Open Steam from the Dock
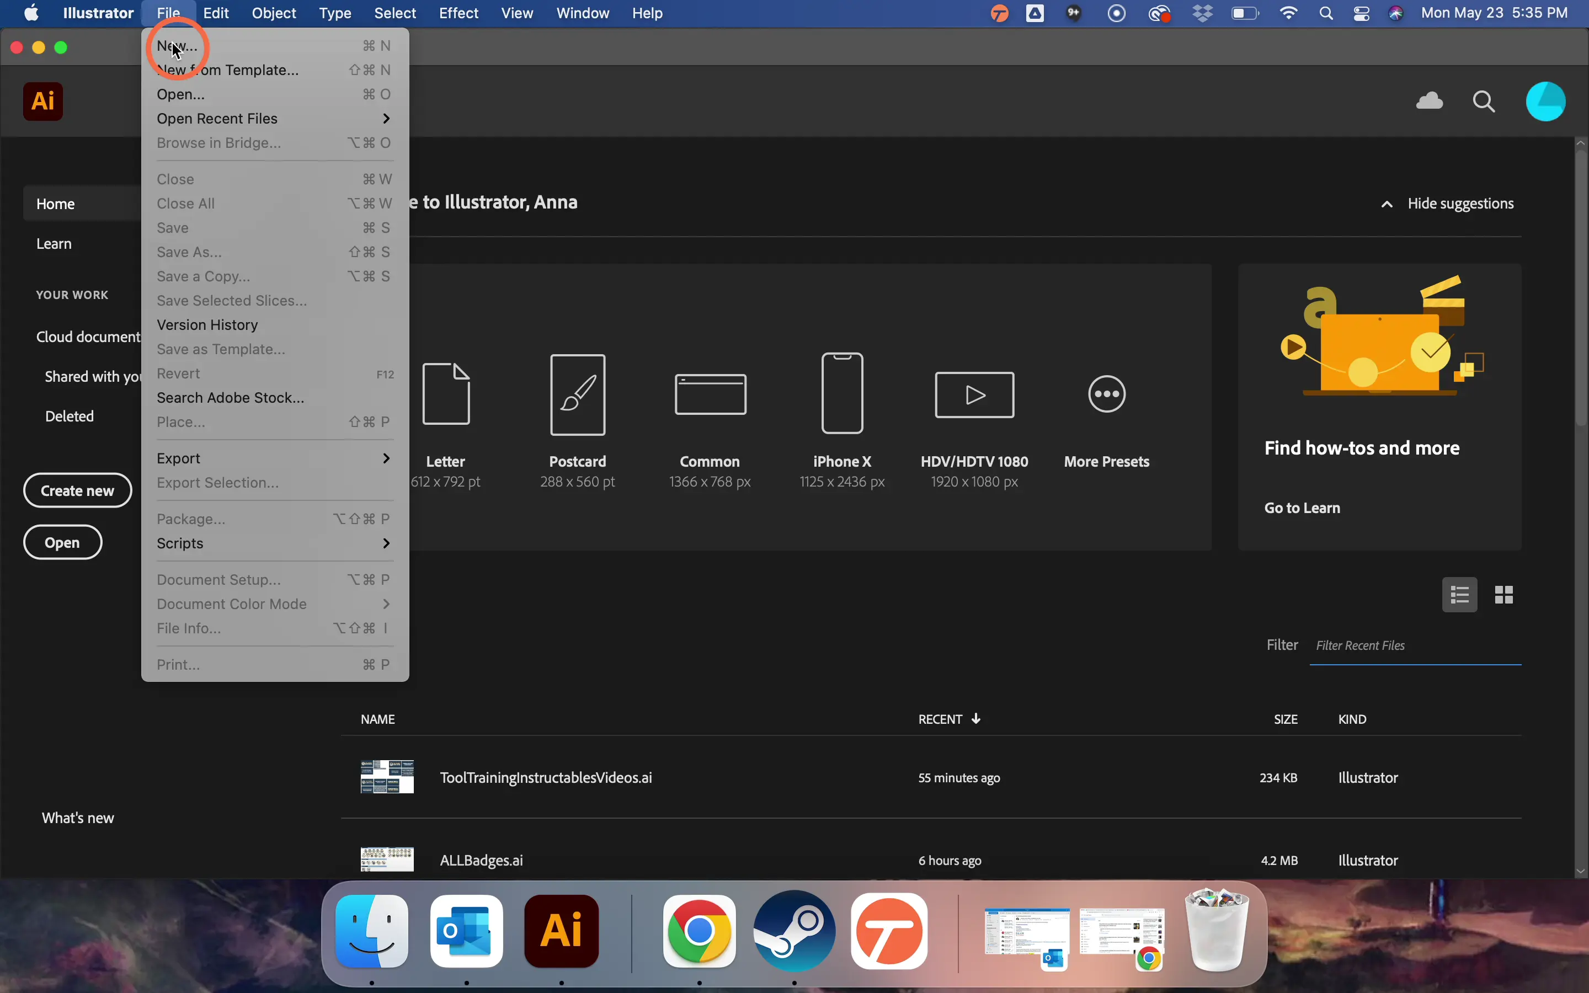 794,931
